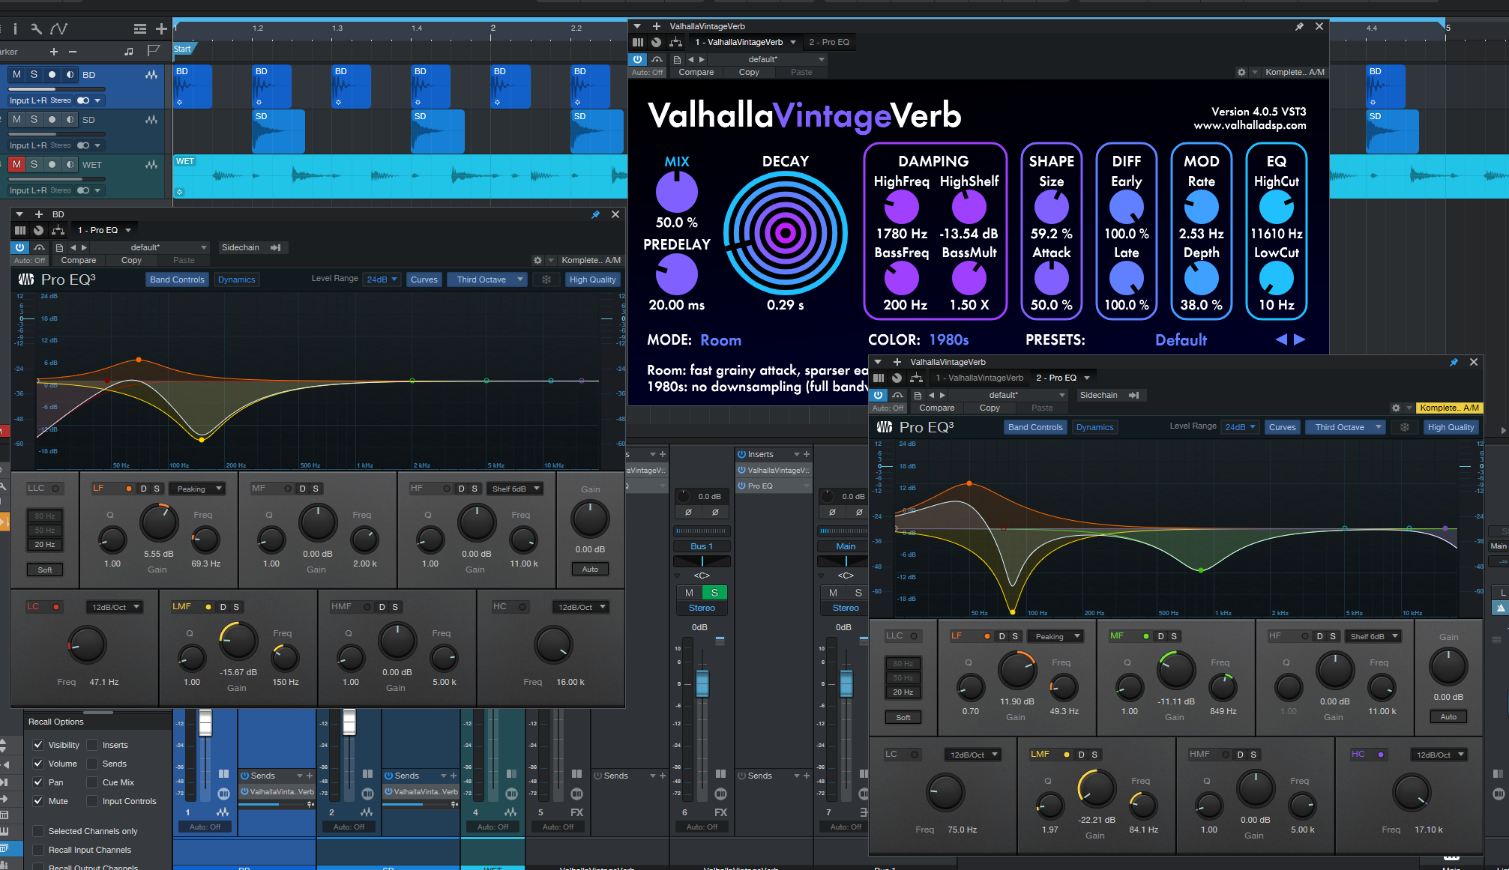Viewport: 1509px width, 870px height.
Task: Unmute the WET track
Action: coord(16,165)
